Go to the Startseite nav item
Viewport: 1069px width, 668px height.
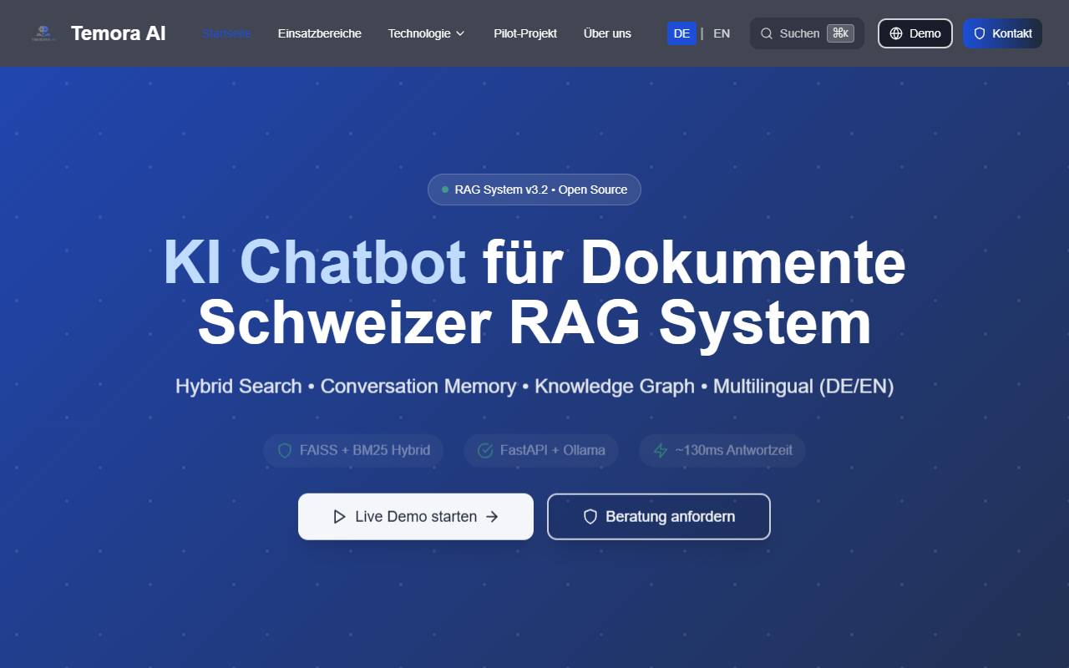pos(226,33)
